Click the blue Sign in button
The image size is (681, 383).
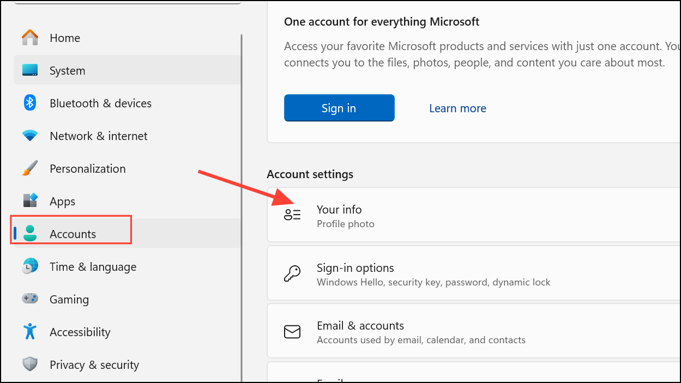[339, 108]
